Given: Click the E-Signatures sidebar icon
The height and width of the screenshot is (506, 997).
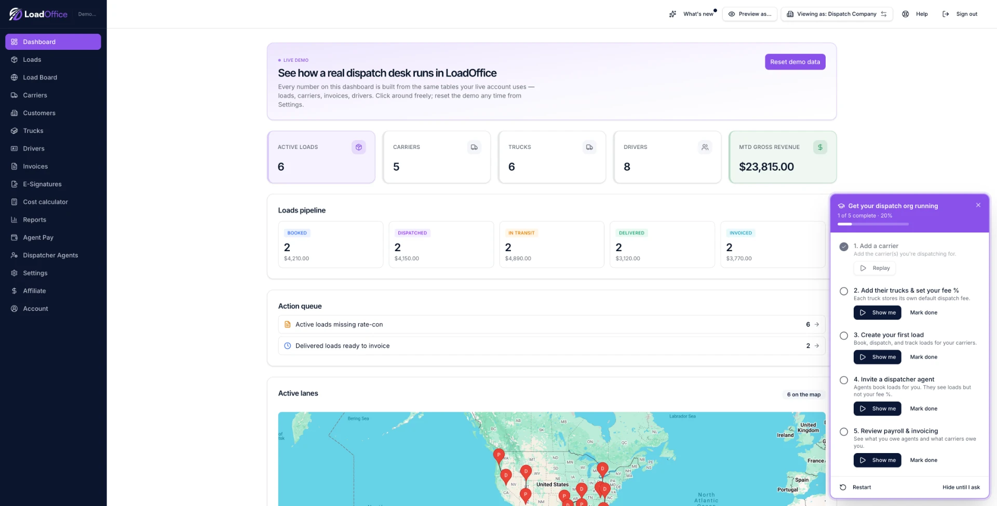Looking at the screenshot, I should (x=14, y=184).
